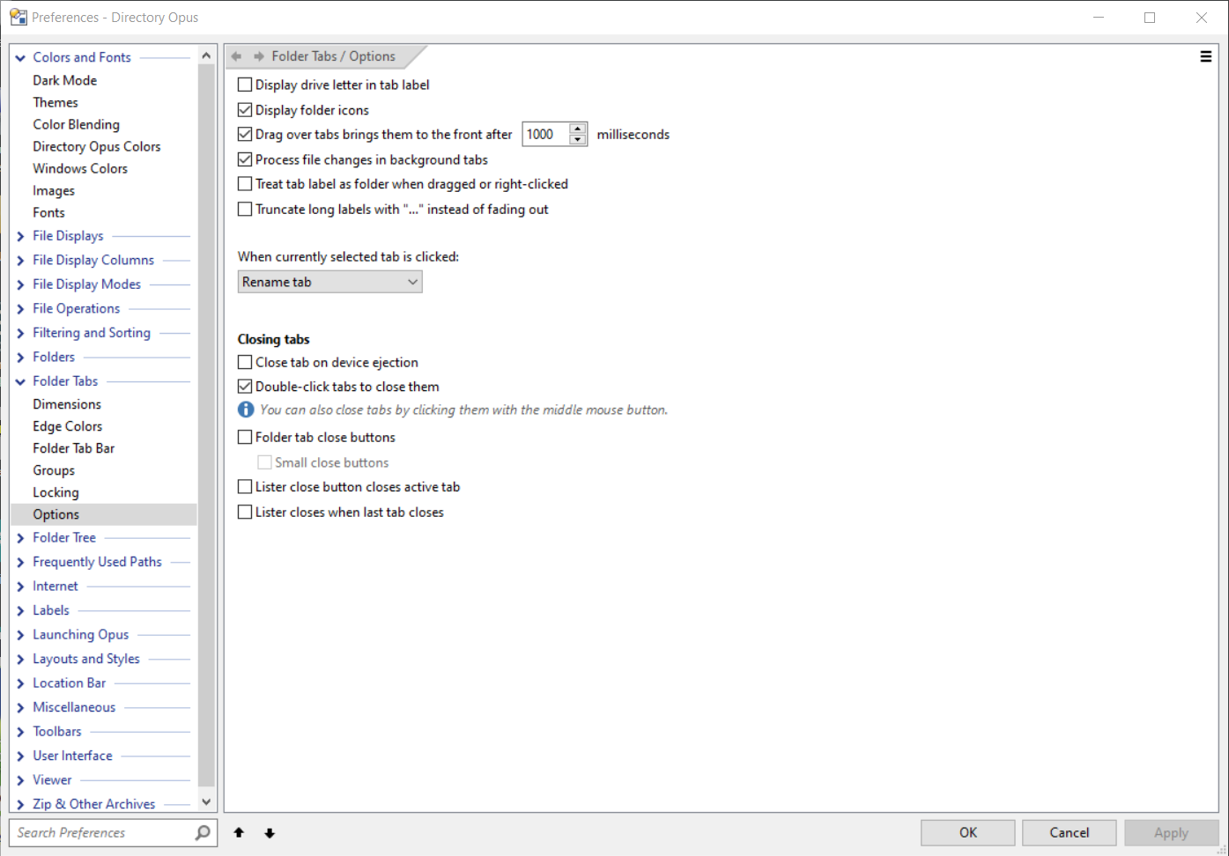This screenshot has height=856, width=1229.
Task: Expand the File Display Columns section
Action: click(20, 261)
